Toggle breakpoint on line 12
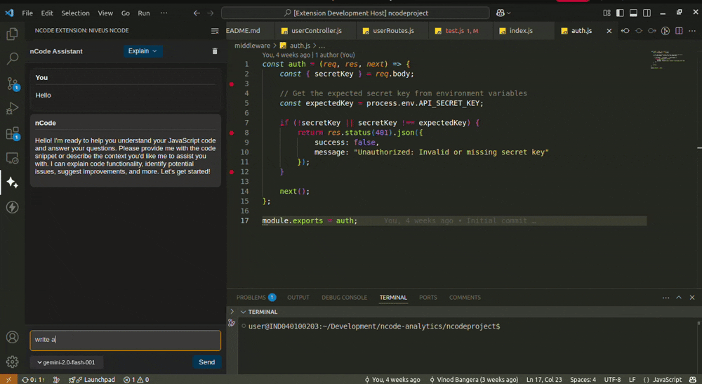 click(232, 172)
